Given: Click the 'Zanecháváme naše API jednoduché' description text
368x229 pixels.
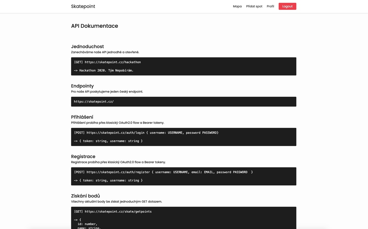Looking at the screenshot, I should 105,52.
